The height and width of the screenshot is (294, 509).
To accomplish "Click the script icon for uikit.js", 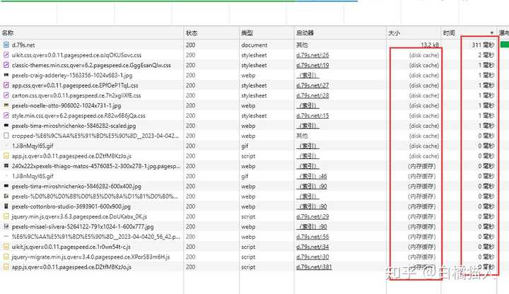I will [6, 247].
